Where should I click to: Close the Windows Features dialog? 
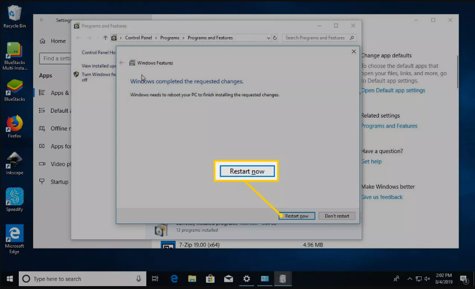[354, 52]
